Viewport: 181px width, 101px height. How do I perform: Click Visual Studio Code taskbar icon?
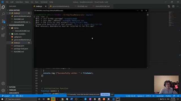(113, 99)
